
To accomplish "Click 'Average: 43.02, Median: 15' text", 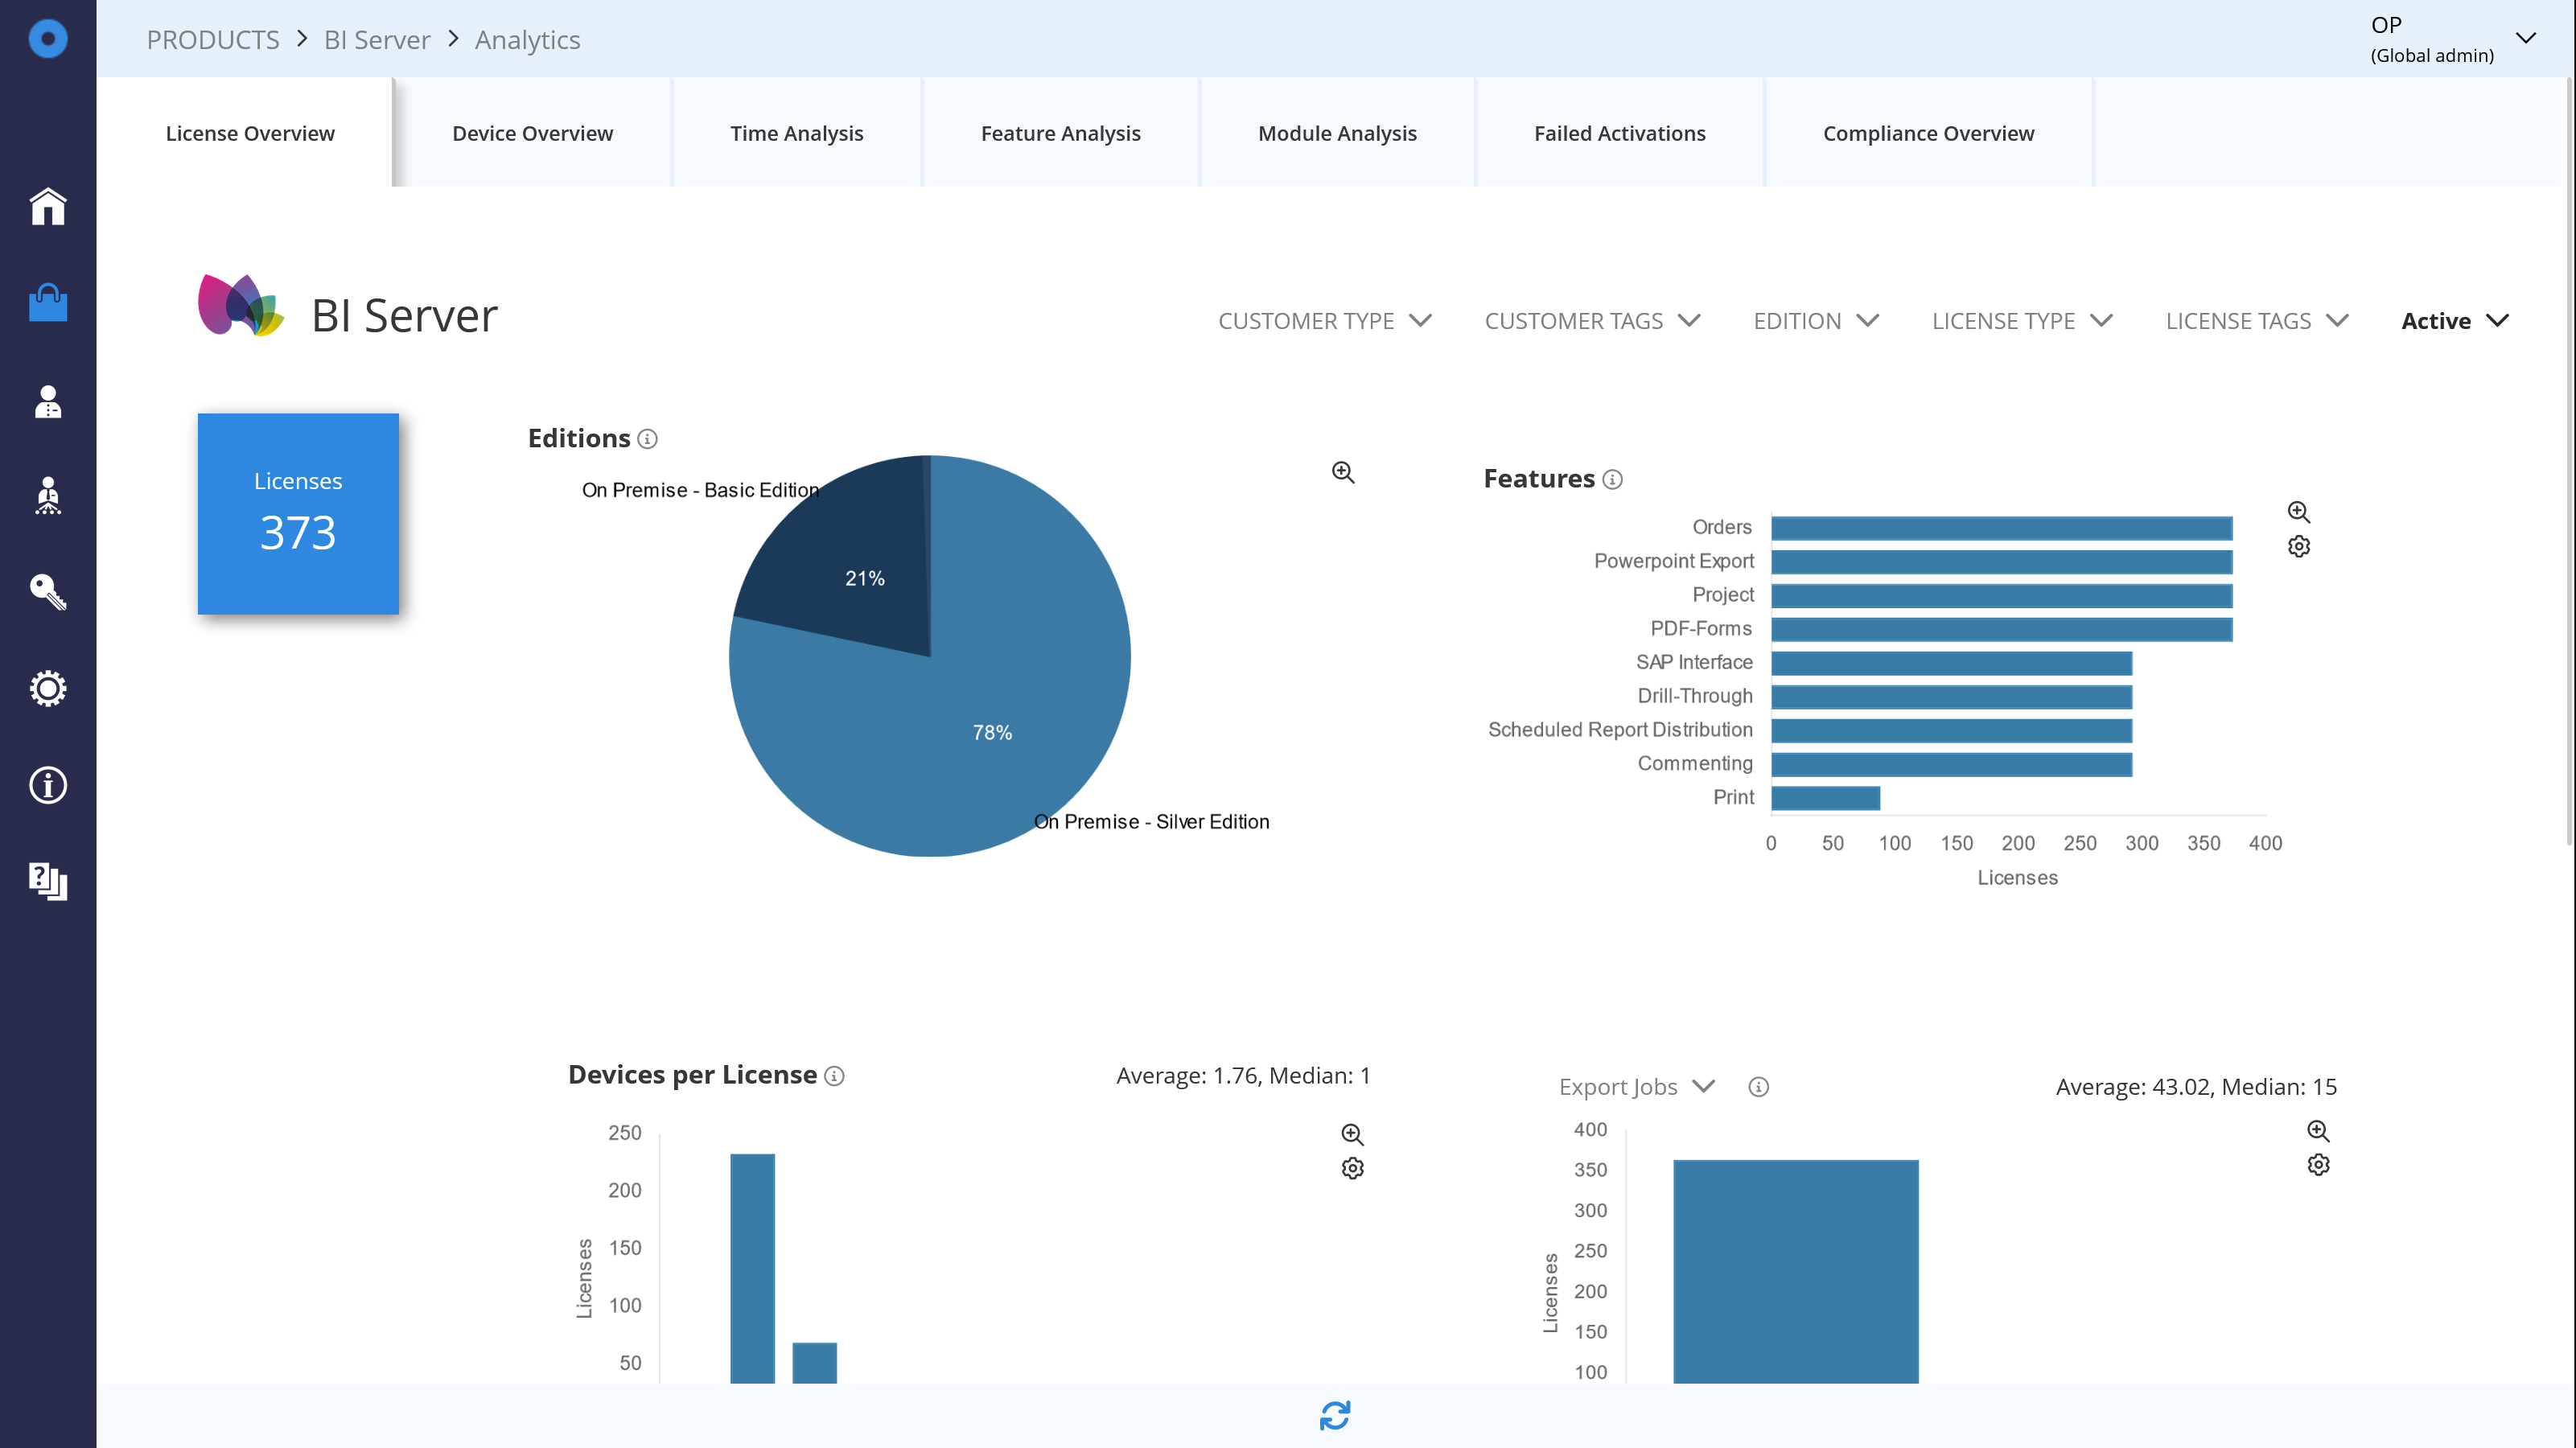I will point(2196,1087).
